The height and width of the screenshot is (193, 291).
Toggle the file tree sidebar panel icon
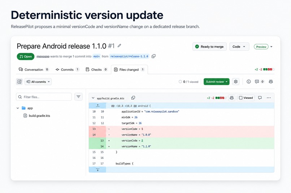[19, 82]
